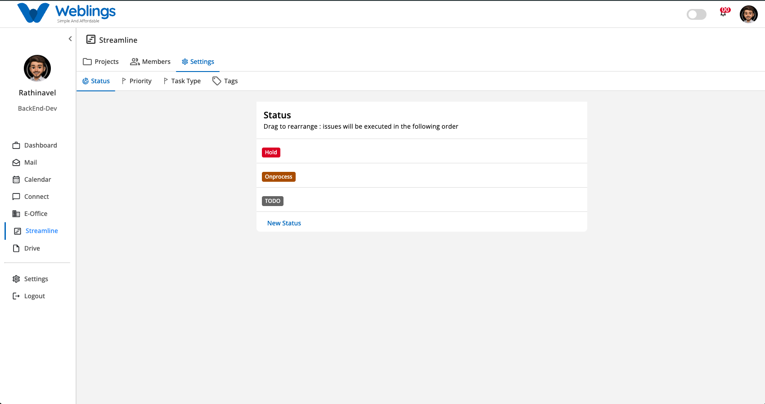Viewport: 765px width, 404px height.
Task: Open Drive from the sidebar
Action: coord(32,248)
